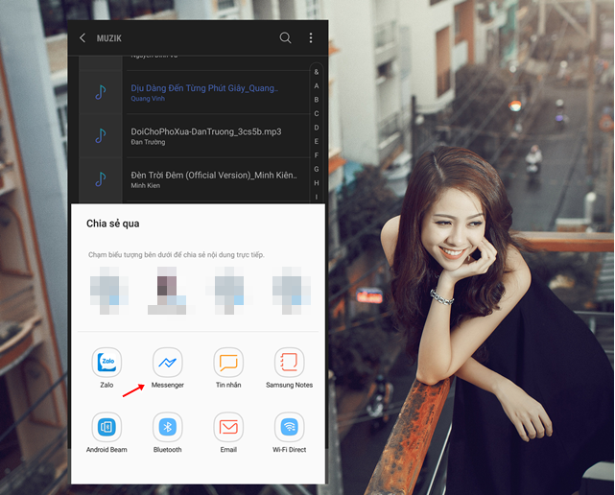The height and width of the screenshot is (495, 615).
Task: Open the three-dot more options menu
Action: 311,38
